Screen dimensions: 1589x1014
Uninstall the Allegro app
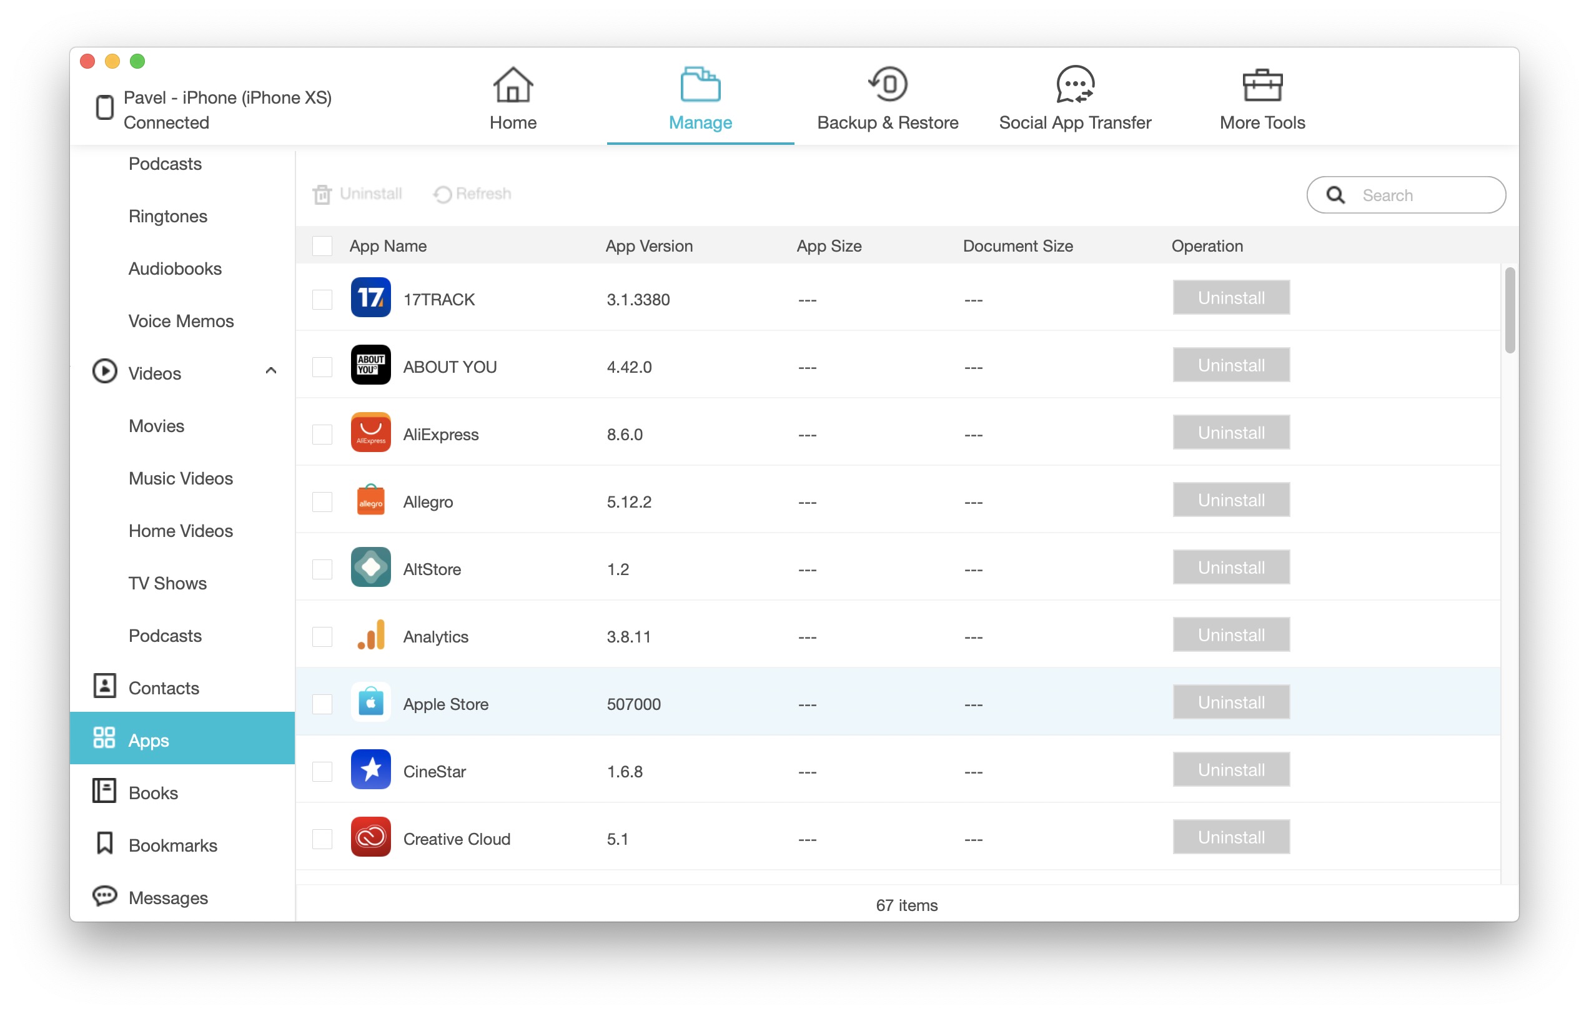[x=1230, y=500]
